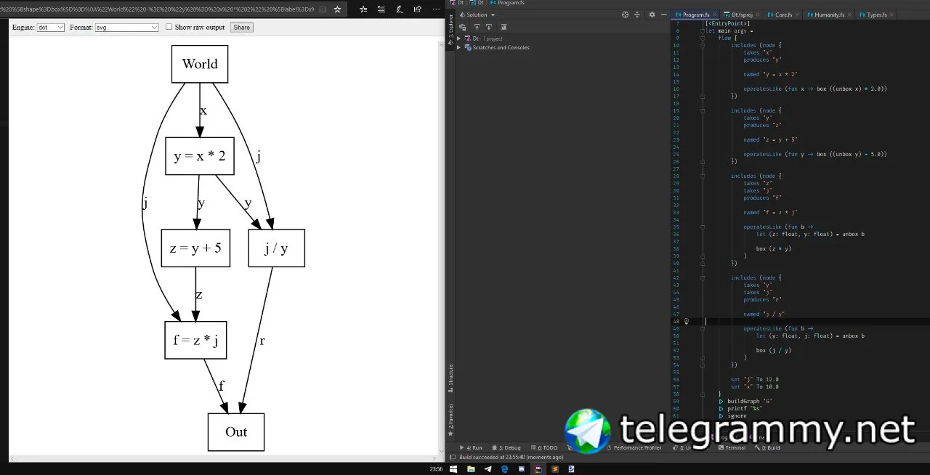The width and height of the screenshot is (930, 475).
Task: Click the horizontal scrollbar below the graph
Action: 224,458
